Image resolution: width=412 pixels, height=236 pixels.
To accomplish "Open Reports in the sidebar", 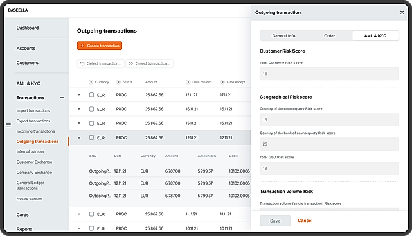I will (x=24, y=229).
